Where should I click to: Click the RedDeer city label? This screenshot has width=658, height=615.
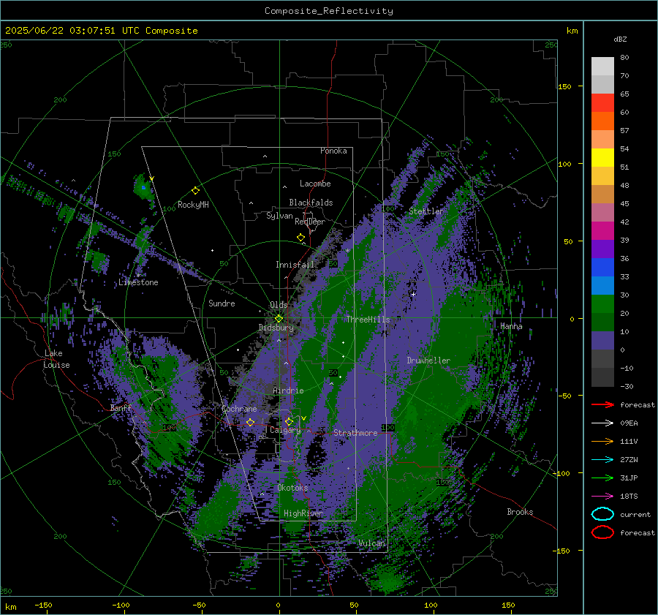point(310,222)
